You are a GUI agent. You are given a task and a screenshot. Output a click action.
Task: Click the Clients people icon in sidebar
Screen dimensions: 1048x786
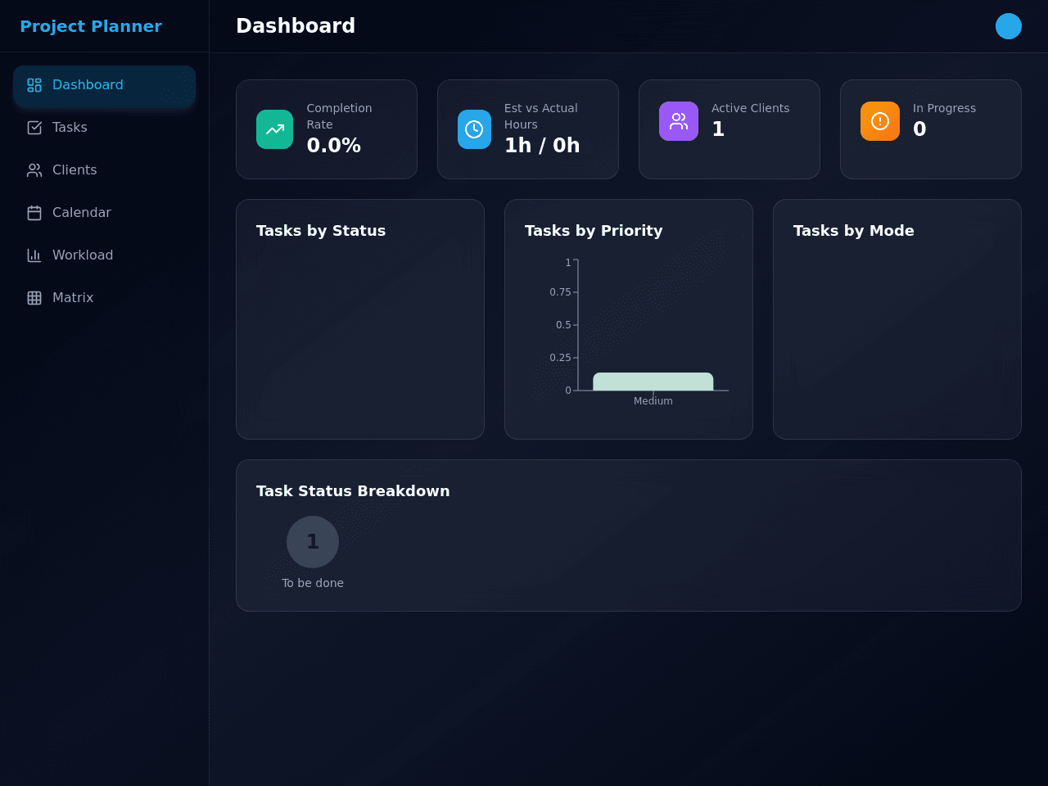(x=34, y=170)
